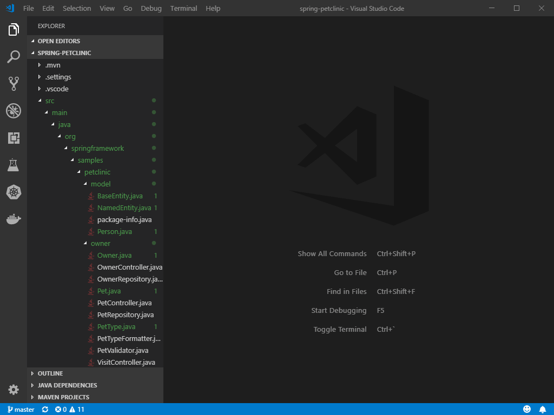
Task: Click the Kubernetes view icon
Action: [x=14, y=192]
